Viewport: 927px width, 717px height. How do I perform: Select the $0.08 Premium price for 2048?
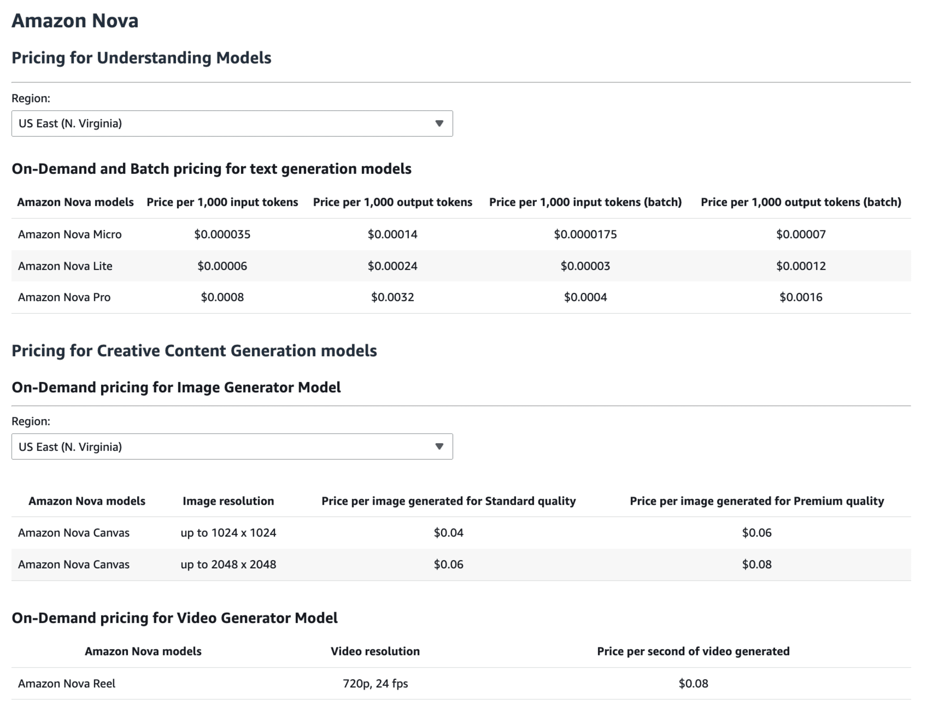pos(757,564)
